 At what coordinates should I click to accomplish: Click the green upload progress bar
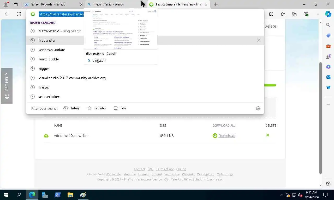pos(270,85)
